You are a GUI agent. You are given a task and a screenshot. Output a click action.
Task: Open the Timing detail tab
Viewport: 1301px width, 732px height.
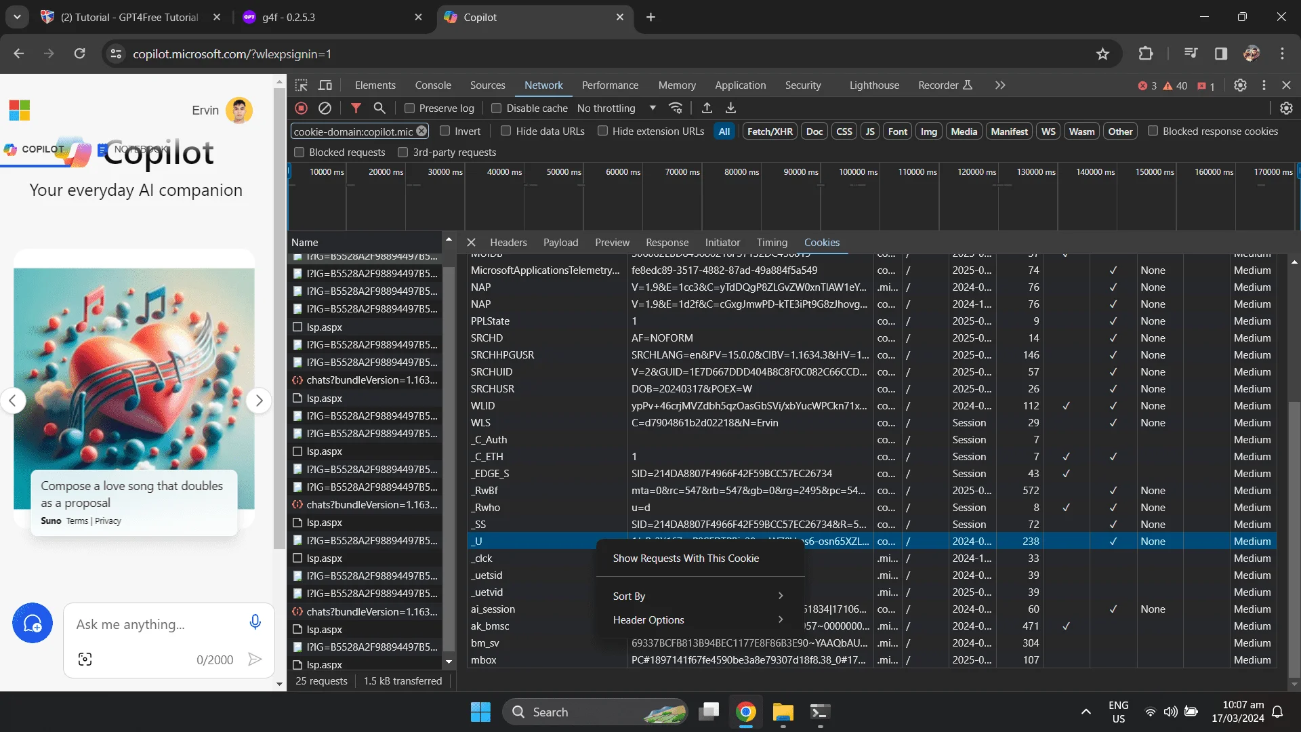pyautogui.click(x=772, y=243)
